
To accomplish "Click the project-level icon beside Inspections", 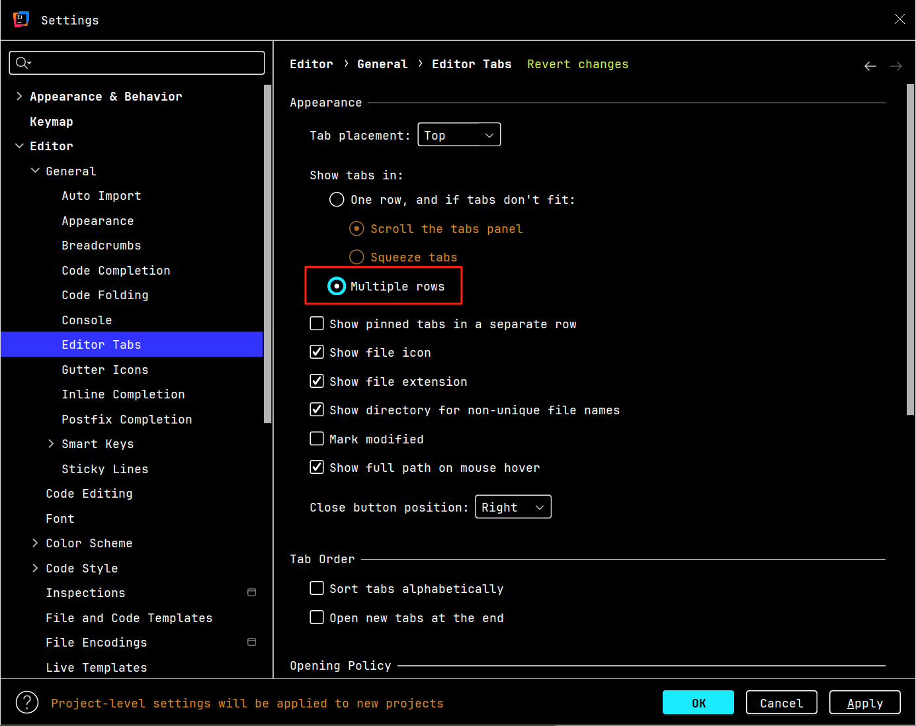I will [x=251, y=592].
